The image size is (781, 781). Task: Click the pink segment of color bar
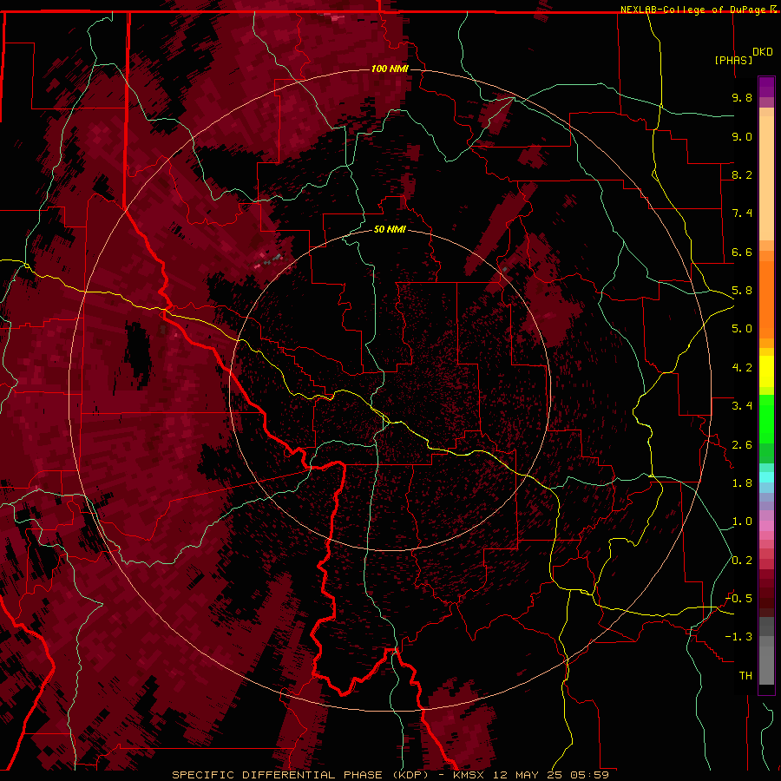(766, 526)
